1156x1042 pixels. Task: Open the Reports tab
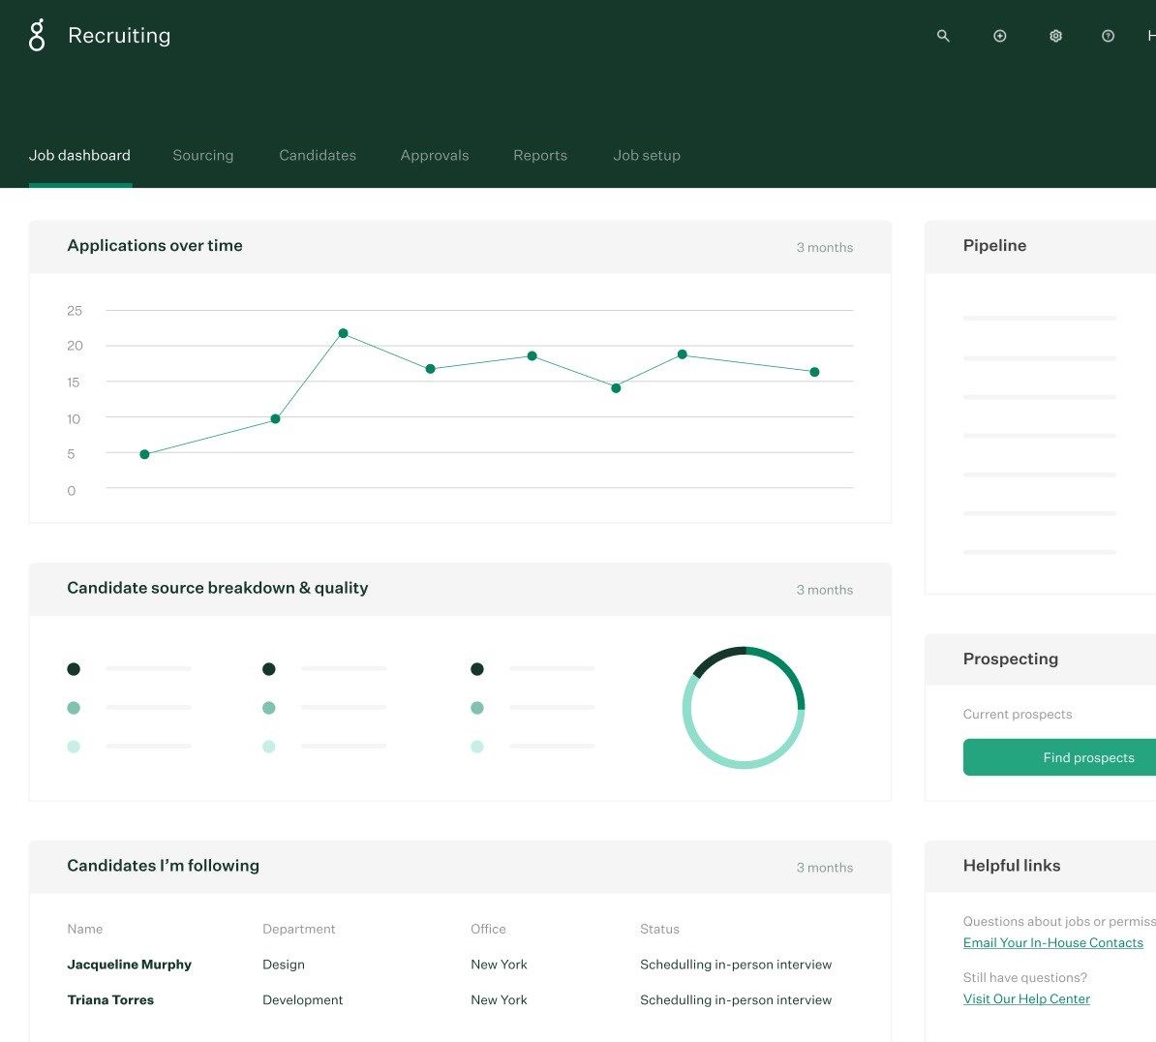pyautogui.click(x=540, y=156)
